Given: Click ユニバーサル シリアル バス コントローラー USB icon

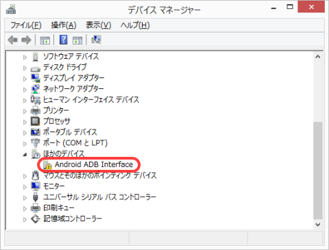Looking at the screenshot, I should click(x=36, y=197).
